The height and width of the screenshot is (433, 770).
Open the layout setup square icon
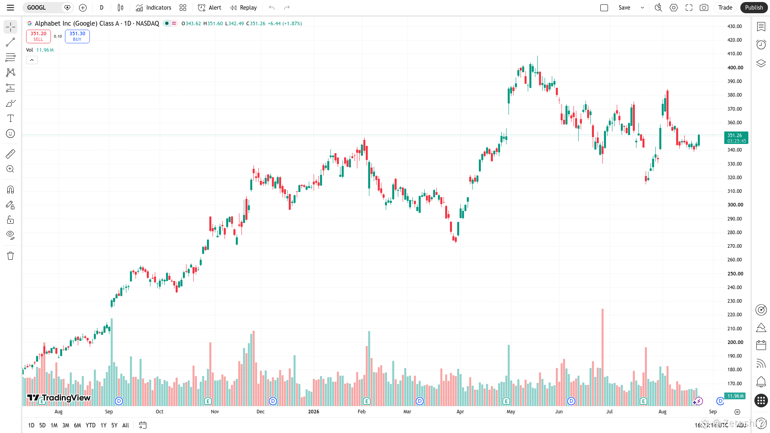click(604, 8)
